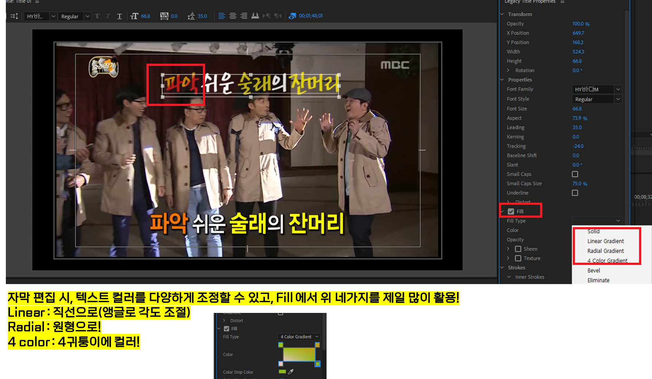This screenshot has width=652, height=379.
Task: Open toolbar font family dropdown
Action: pos(53,16)
